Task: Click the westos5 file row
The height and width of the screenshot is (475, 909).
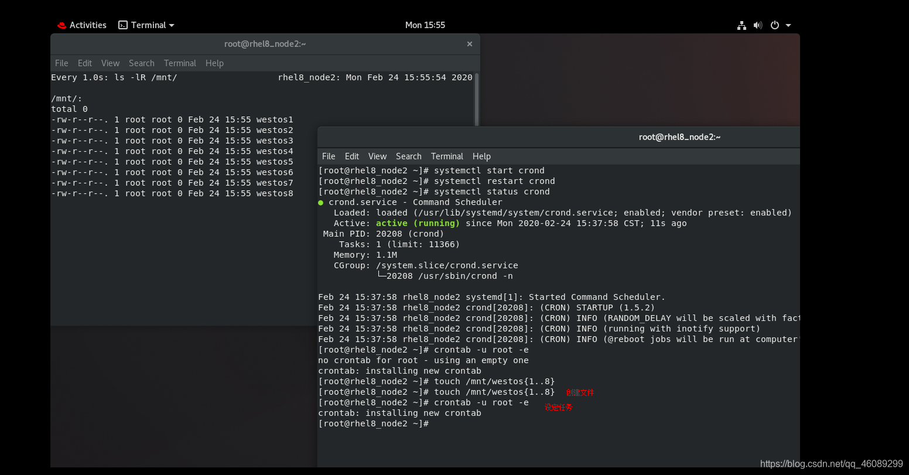Action: pos(172,162)
